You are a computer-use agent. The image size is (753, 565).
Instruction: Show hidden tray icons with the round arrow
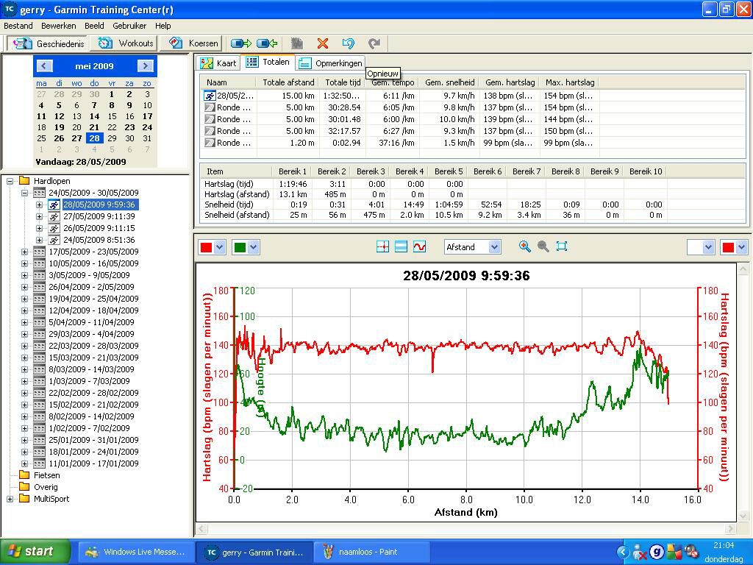click(623, 552)
